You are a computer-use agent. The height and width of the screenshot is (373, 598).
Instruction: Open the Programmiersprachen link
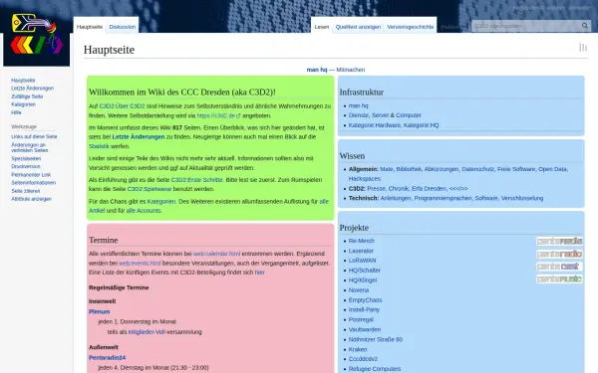443,198
